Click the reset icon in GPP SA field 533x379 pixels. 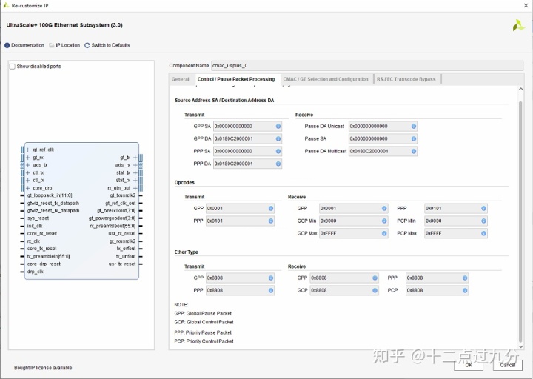(x=278, y=127)
